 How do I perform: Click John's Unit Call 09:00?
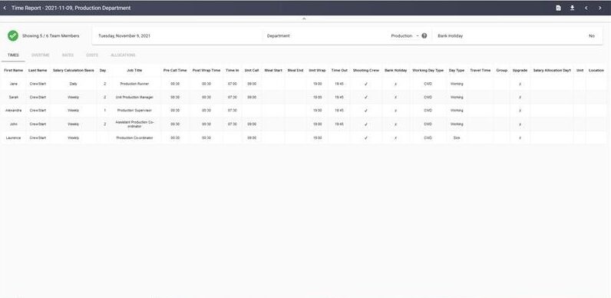(252, 124)
